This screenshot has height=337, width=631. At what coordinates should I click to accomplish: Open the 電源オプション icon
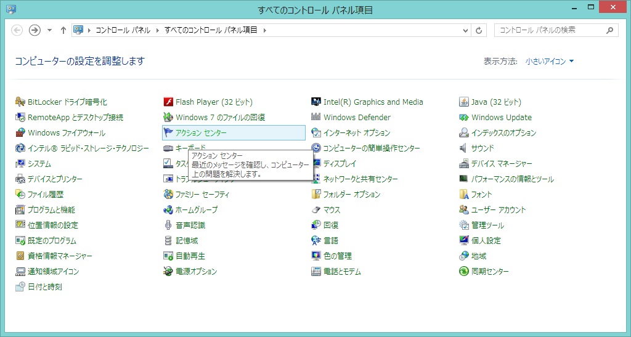pos(168,272)
